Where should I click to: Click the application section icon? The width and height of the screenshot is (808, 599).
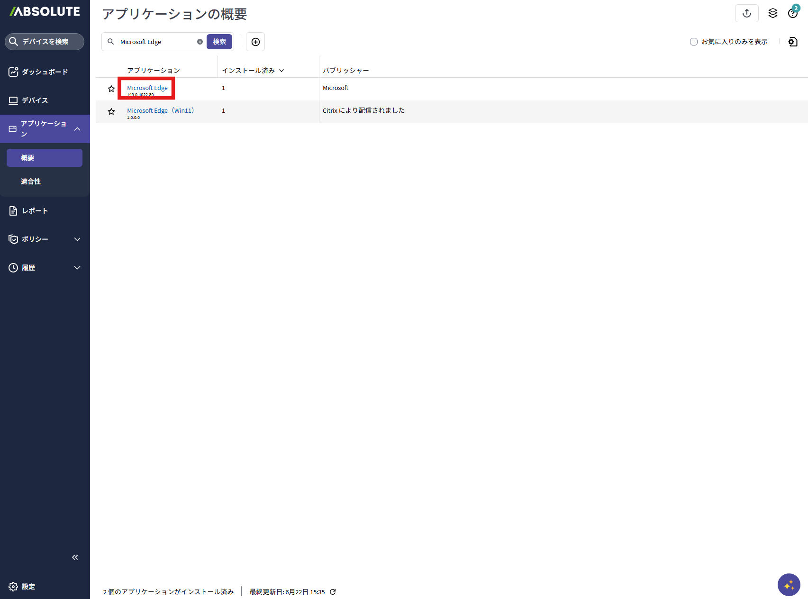[13, 129]
